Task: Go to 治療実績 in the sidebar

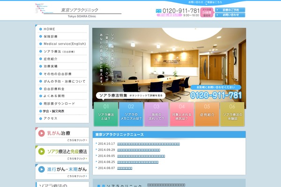Action: (x=62, y=66)
